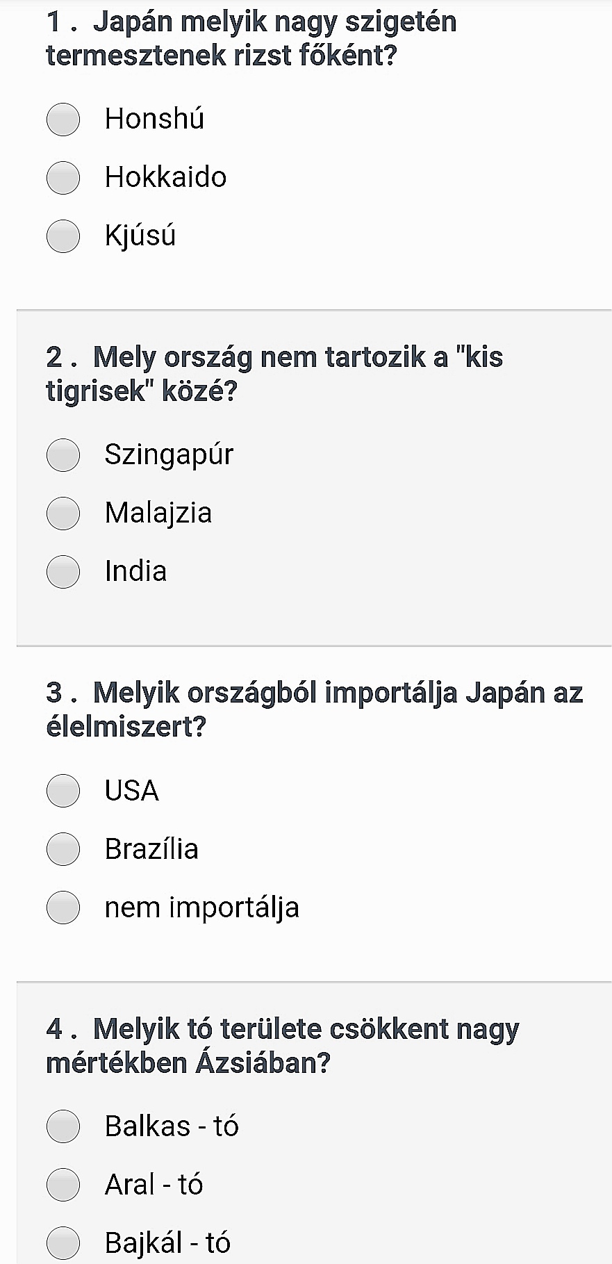The image size is (612, 1264).
Task: Select Szingapúr radio option
Action: 63,455
